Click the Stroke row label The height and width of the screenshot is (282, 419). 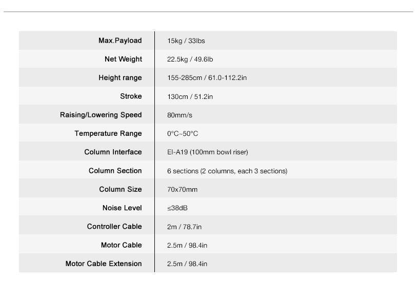[x=131, y=96]
